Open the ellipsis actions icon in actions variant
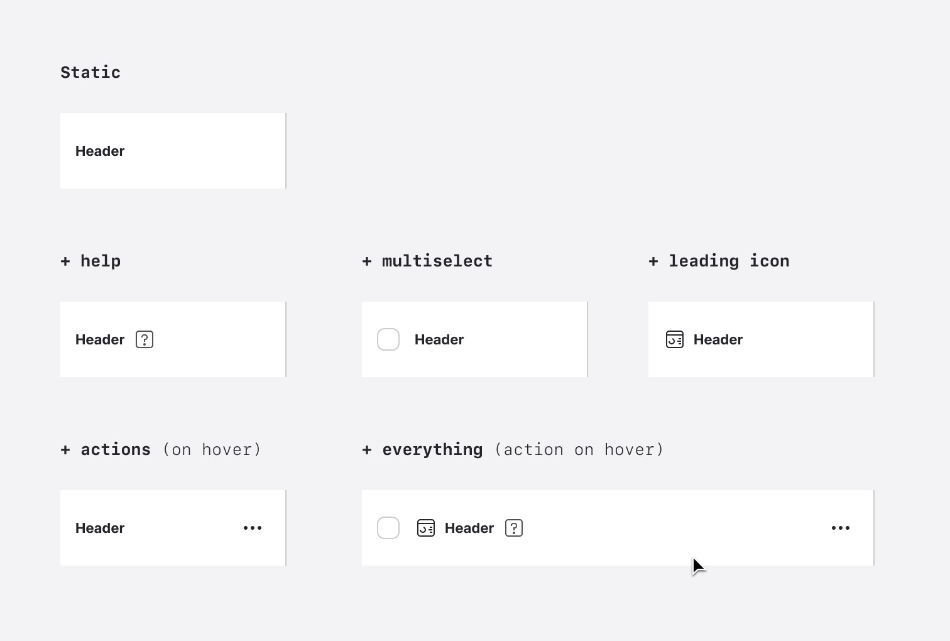The width and height of the screenshot is (950, 641). pos(253,528)
